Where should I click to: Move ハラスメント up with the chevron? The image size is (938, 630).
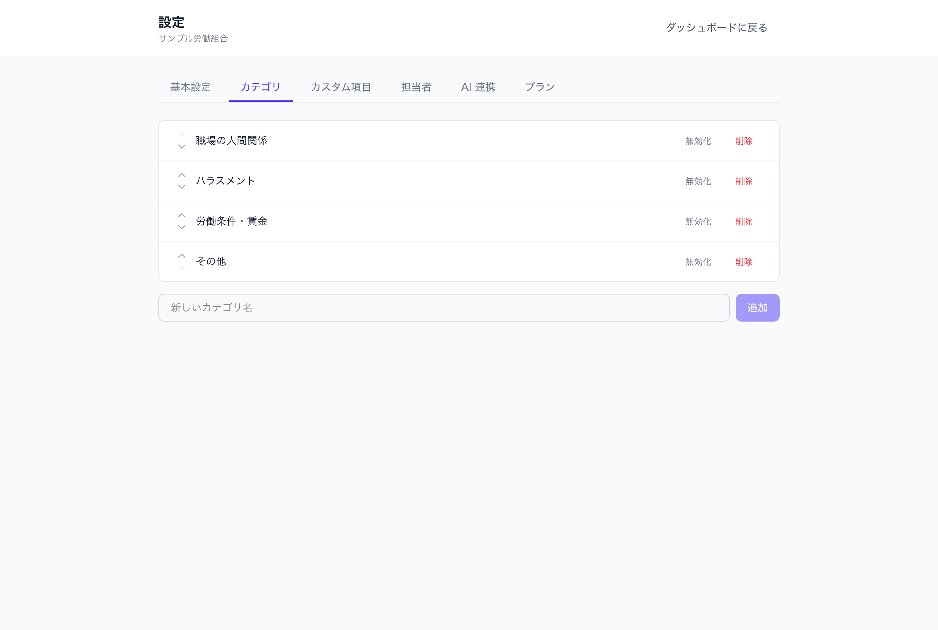point(182,175)
